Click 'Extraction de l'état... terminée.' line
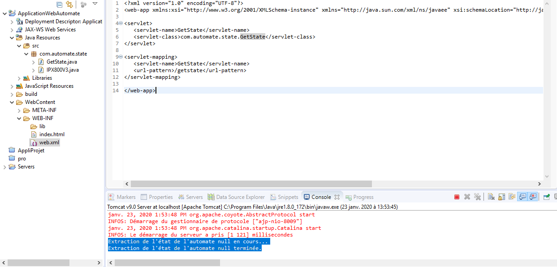The image size is (557, 267). tap(185, 248)
